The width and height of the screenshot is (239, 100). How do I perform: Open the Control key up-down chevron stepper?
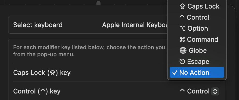coord(215,91)
